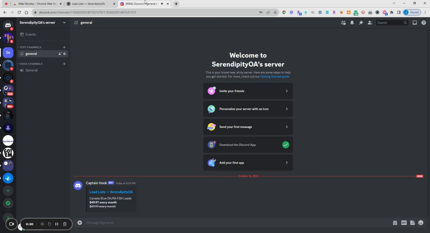Open Edit Channel gear on general channel
The height and width of the screenshot is (233, 430).
65,54
